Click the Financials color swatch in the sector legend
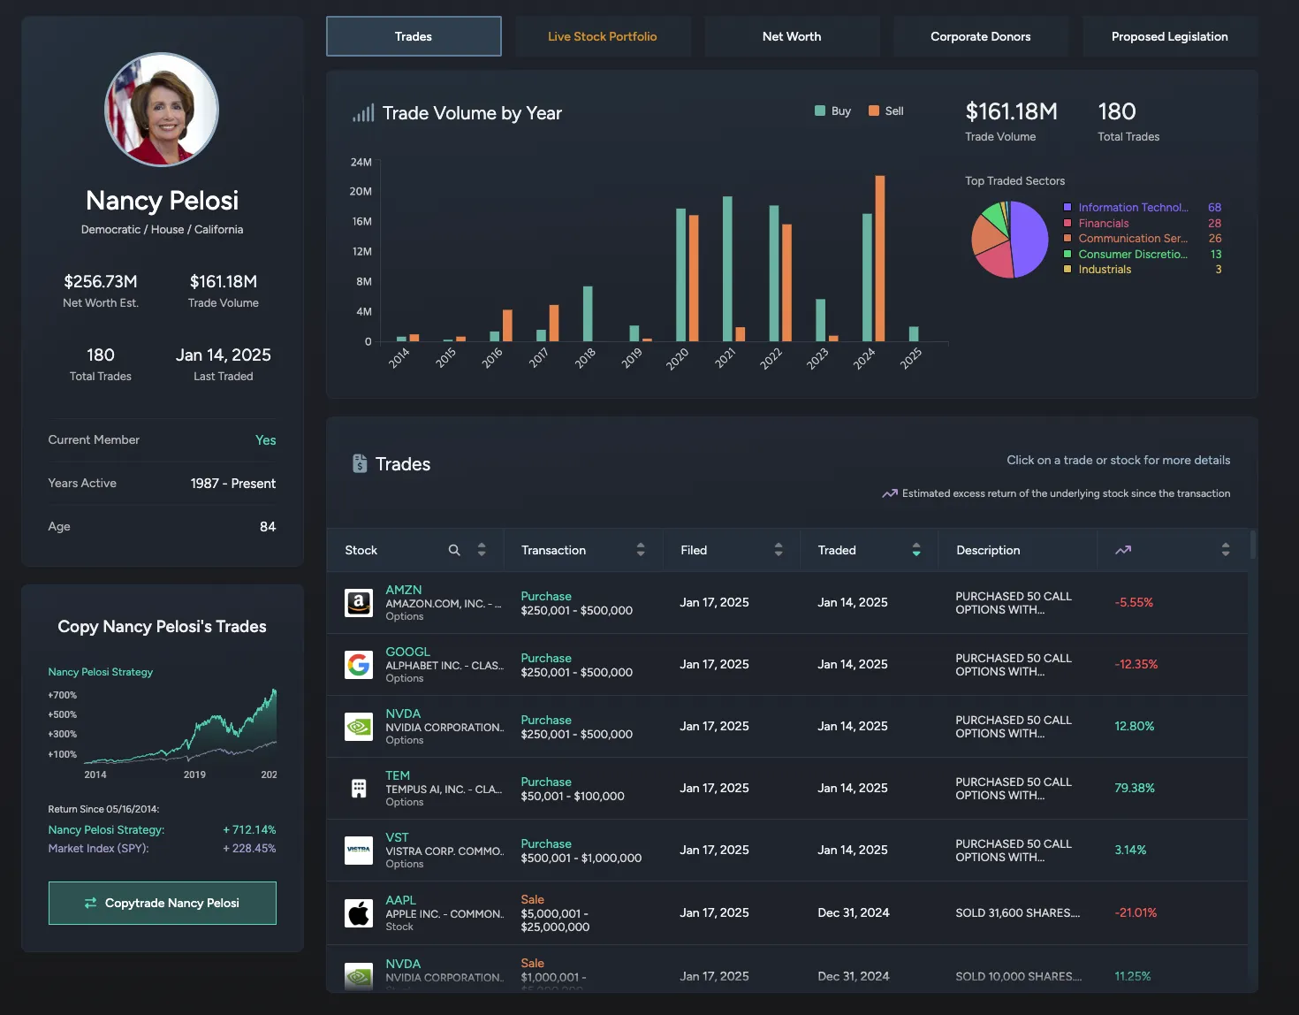The image size is (1299, 1015). pos(1067,223)
